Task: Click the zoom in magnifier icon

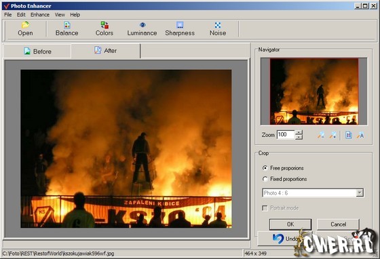Action: coord(332,135)
